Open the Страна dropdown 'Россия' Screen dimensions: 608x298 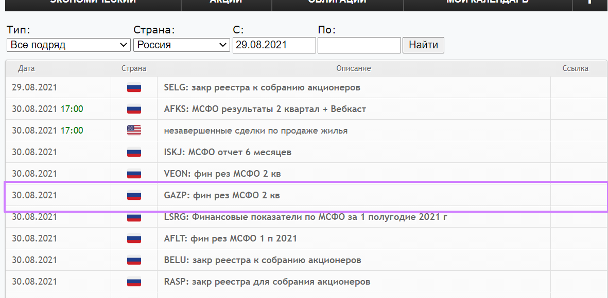click(181, 45)
